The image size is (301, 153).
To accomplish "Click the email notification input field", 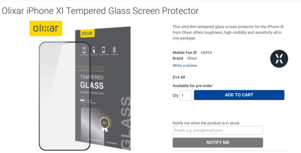I will (218, 130).
